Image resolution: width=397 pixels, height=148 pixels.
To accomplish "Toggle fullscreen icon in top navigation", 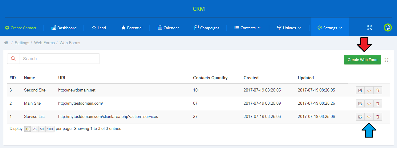I will pos(370,28).
